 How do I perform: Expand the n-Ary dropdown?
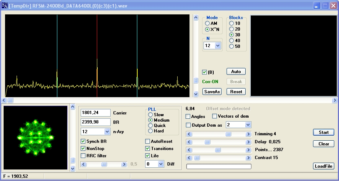[x=107, y=132]
